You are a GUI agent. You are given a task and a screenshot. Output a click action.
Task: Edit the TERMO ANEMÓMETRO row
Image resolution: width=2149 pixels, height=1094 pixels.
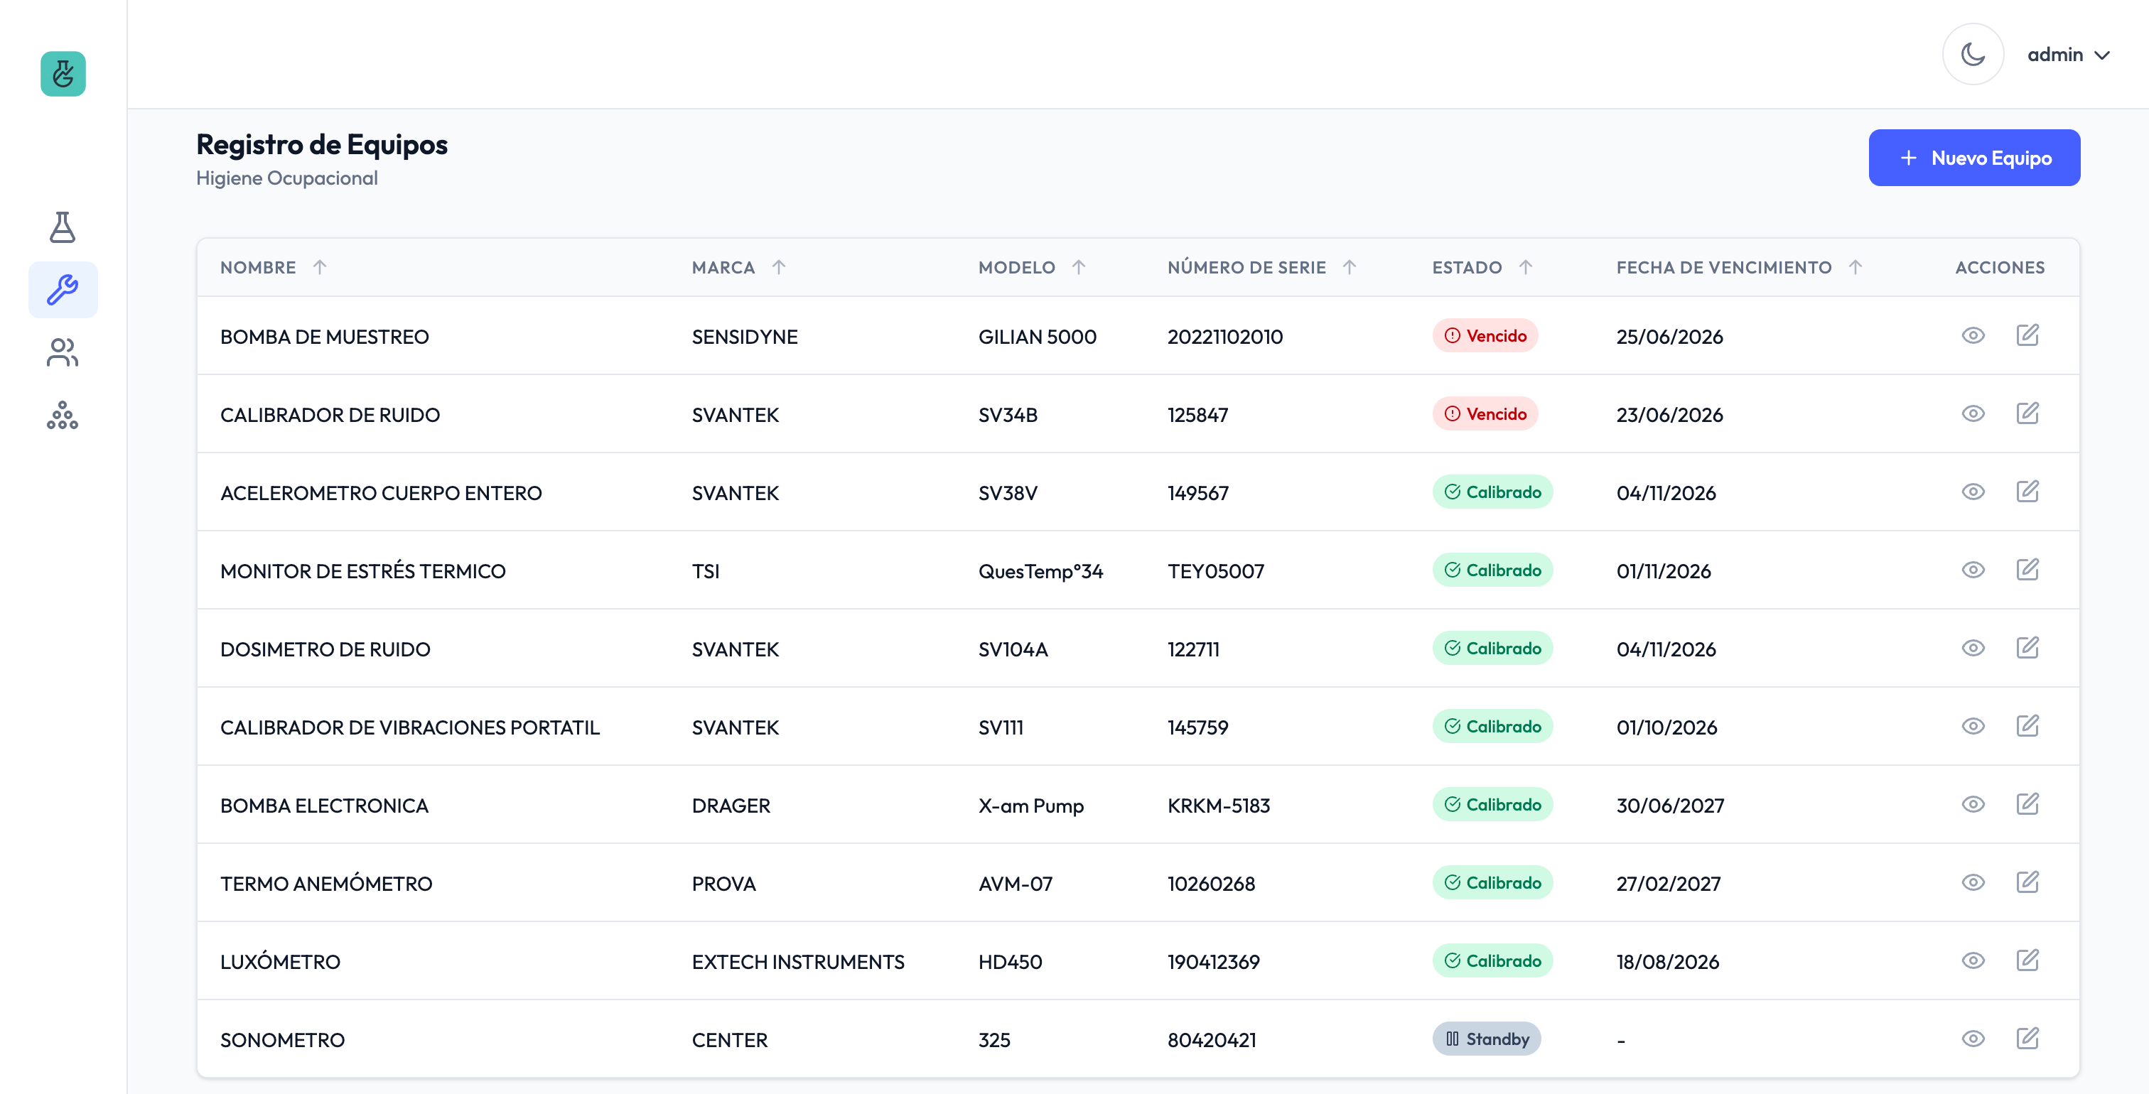[x=2027, y=882]
